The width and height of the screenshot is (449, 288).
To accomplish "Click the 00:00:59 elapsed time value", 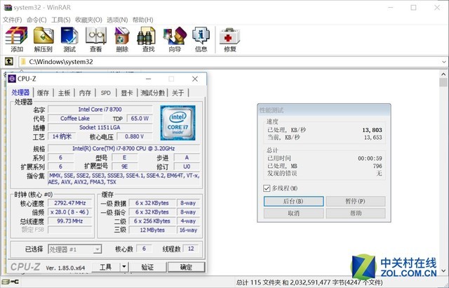I will [x=370, y=158].
